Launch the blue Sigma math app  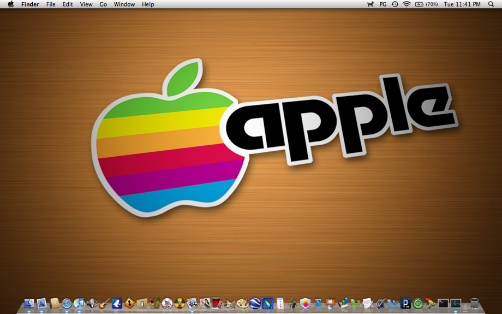318,303
